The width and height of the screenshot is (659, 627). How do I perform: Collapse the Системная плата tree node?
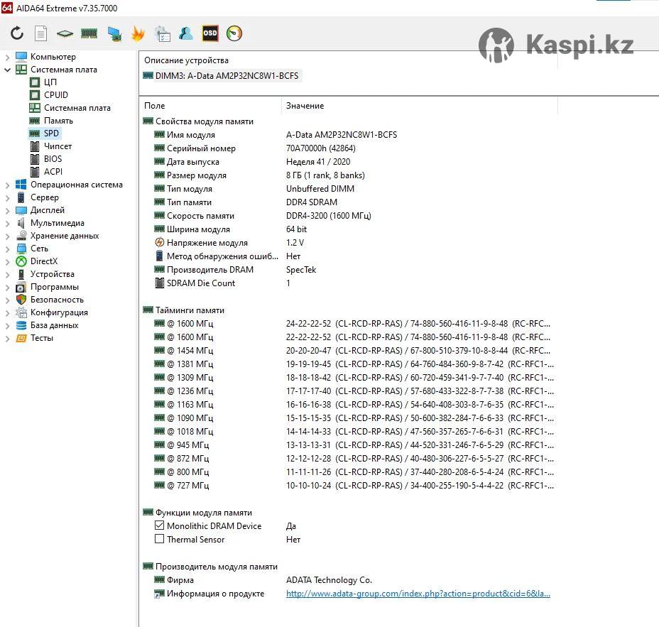[8, 70]
